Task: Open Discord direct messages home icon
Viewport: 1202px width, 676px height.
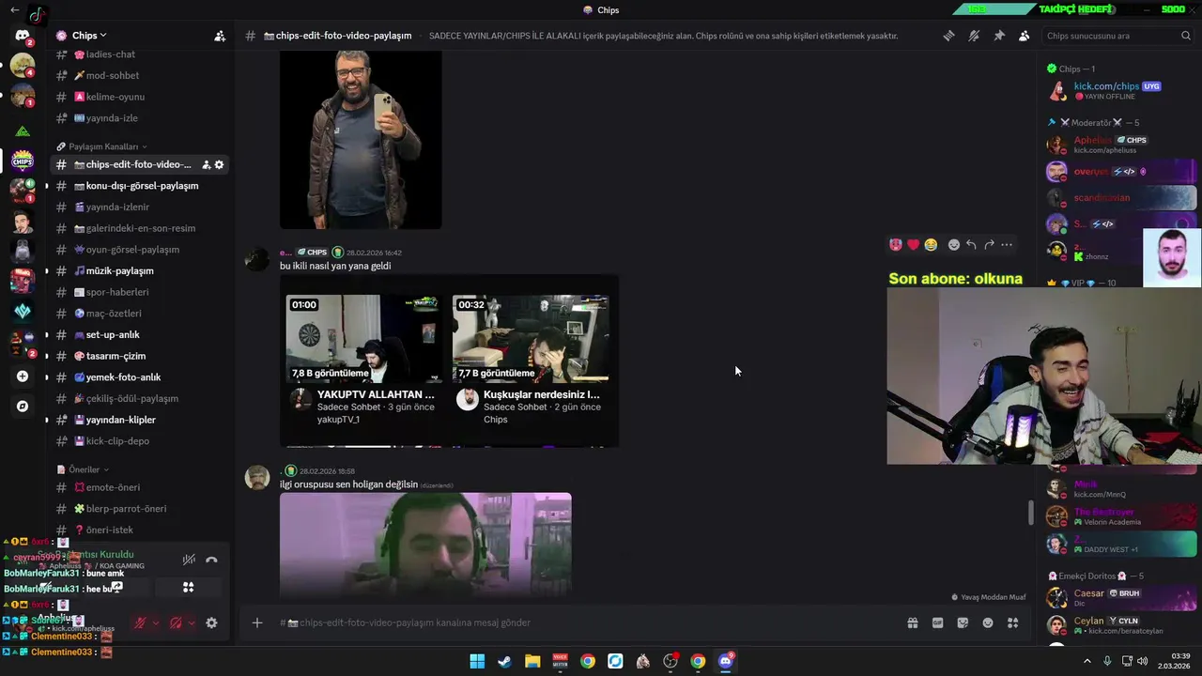Action: coord(23,36)
